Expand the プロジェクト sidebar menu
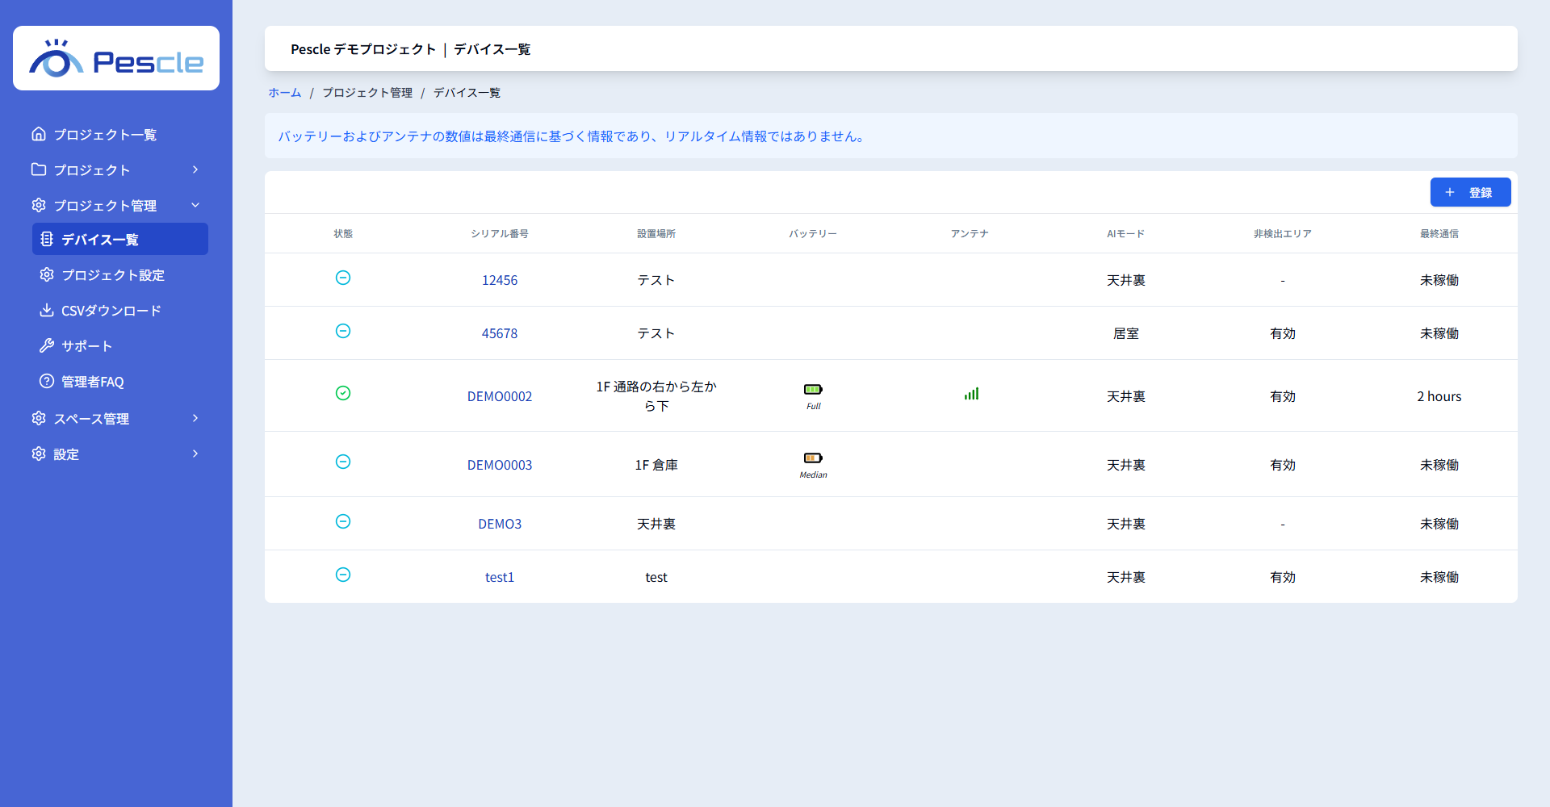 [x=116, y=169]
